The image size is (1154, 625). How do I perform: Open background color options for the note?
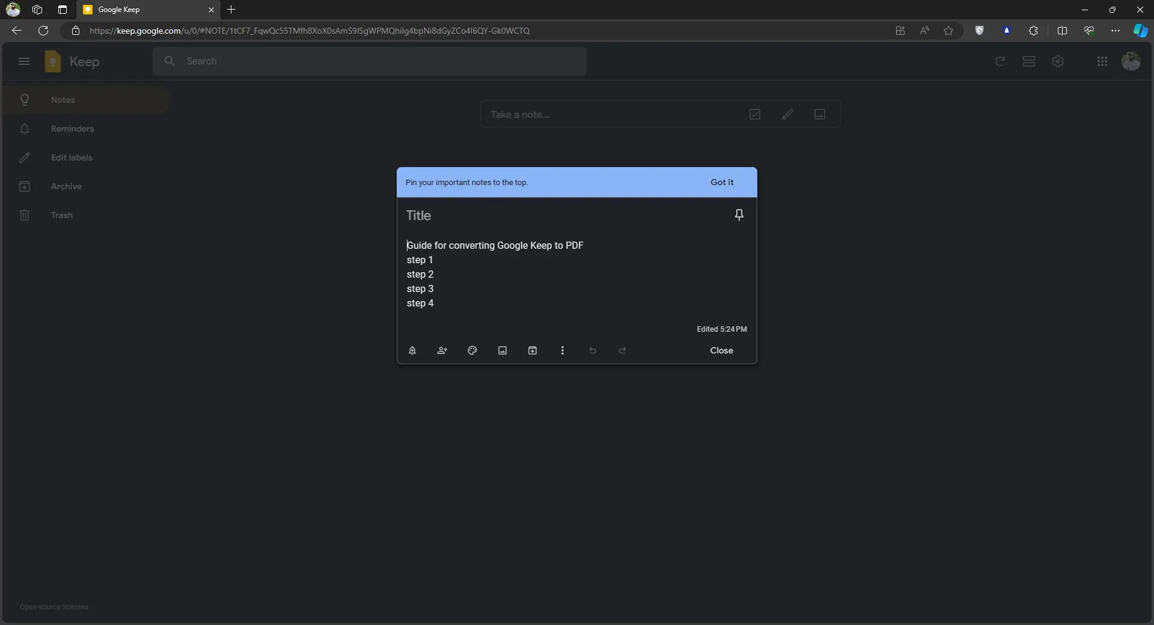pos(472,350)
